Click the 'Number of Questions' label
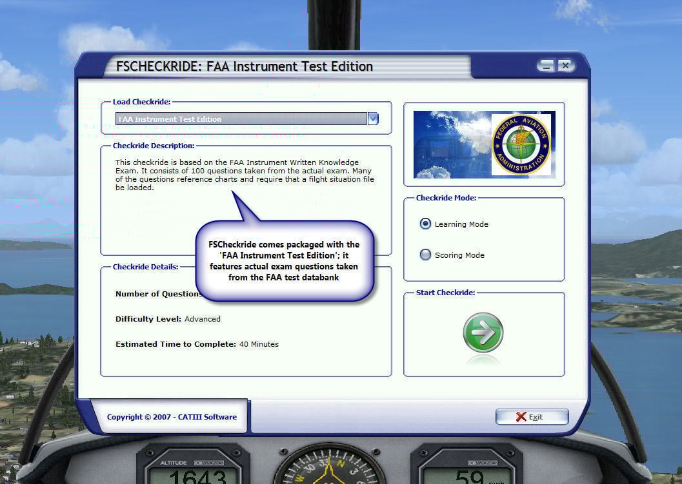This screenshot has width=682, height=484. [x=157, y=294]
